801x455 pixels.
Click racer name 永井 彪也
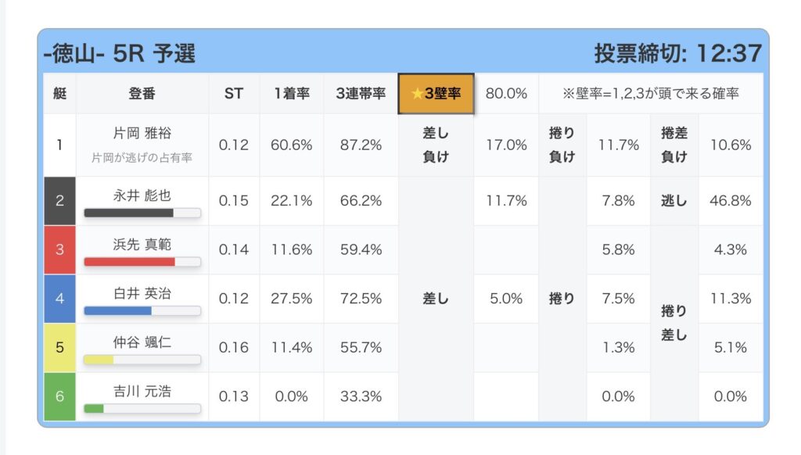coord(142,194)
